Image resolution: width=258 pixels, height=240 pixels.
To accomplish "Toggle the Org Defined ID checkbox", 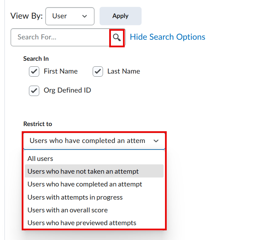I will tap(34, 91).
